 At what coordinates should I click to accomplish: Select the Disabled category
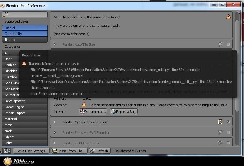click(11, 71)
